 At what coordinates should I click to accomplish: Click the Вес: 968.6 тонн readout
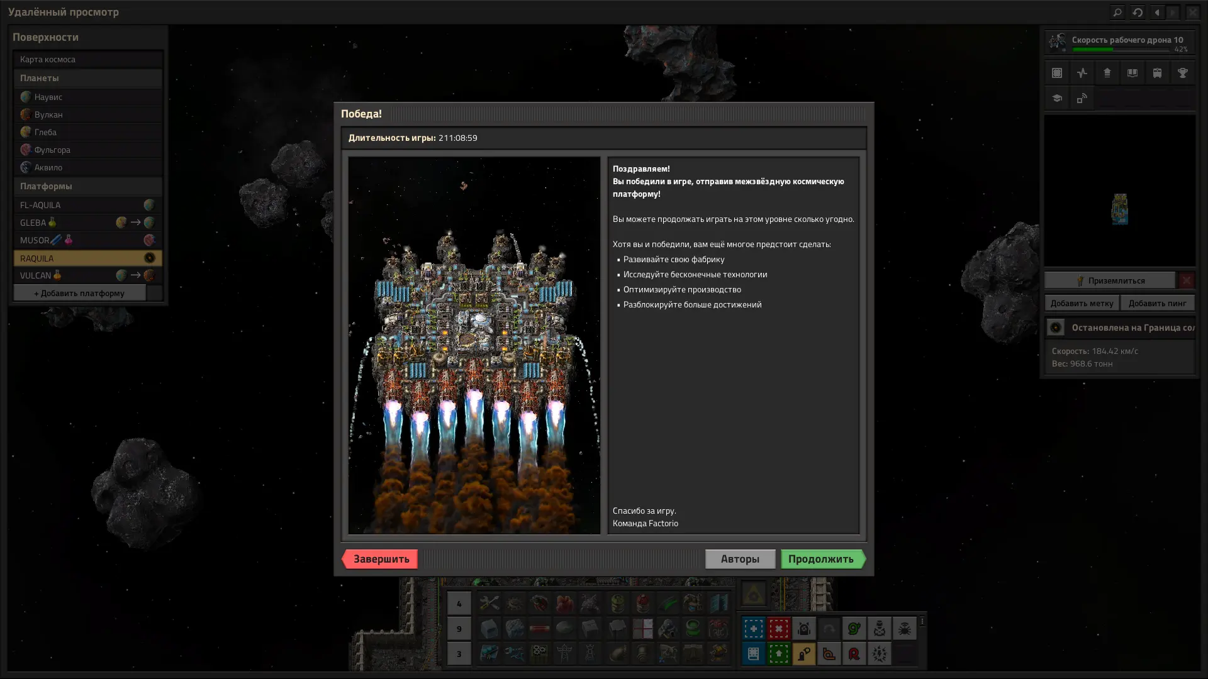(x=1082, y=363)
